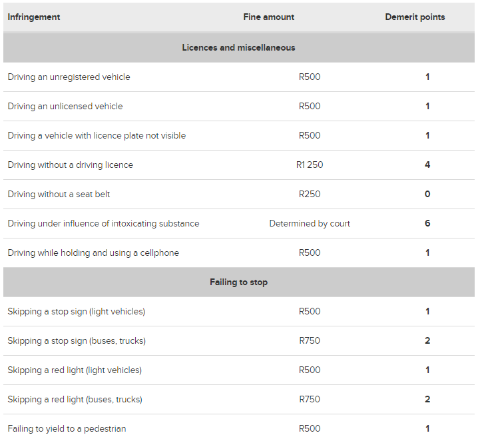The height and width of the screenshot is (443, 478).
Task: Click the Driving an unregistered vehicle row label
Action: [69, 77]
